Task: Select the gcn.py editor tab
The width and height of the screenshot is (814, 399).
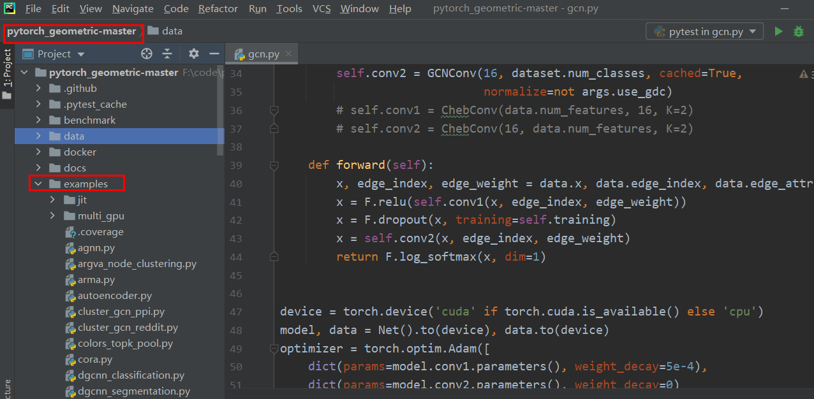Action: point(263,54)
